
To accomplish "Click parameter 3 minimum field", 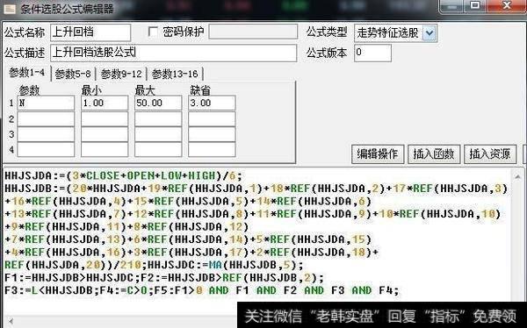I will [105, 134].
